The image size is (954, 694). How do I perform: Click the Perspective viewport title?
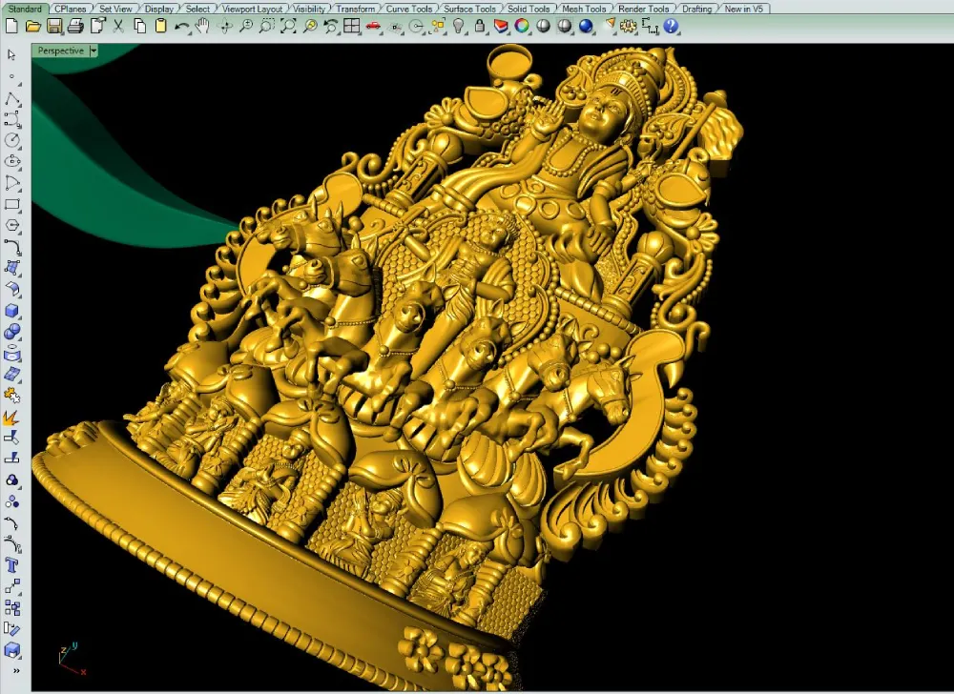click(60, 51)
